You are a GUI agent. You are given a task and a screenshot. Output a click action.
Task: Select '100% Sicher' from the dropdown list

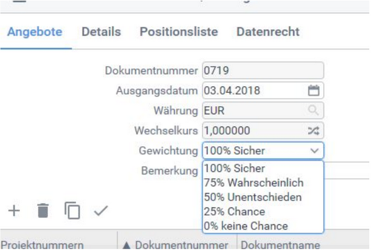tap(235, 169)
